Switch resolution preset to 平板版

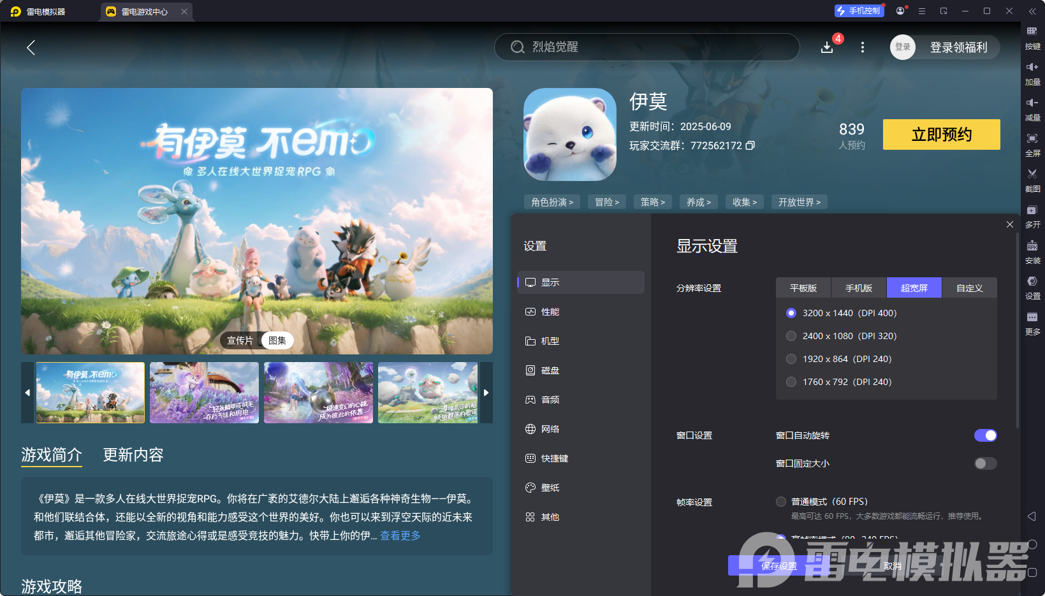point(803,288)
